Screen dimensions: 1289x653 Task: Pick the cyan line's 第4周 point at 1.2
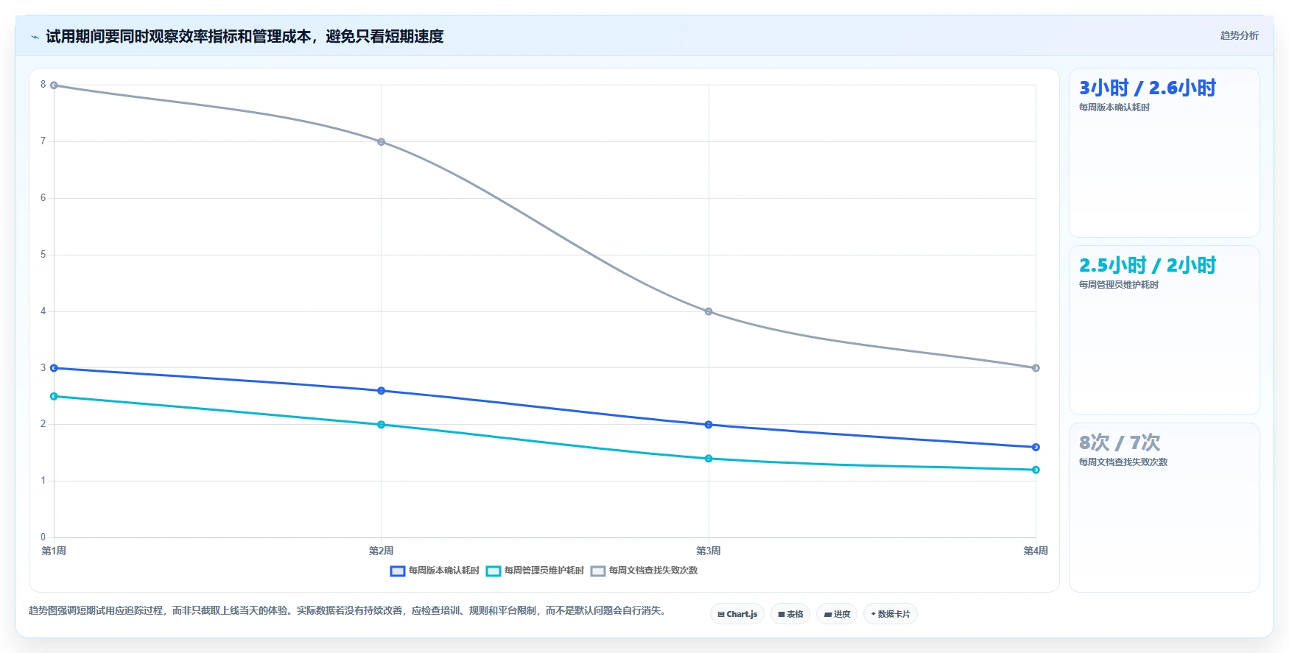(x=1036, y=470)
